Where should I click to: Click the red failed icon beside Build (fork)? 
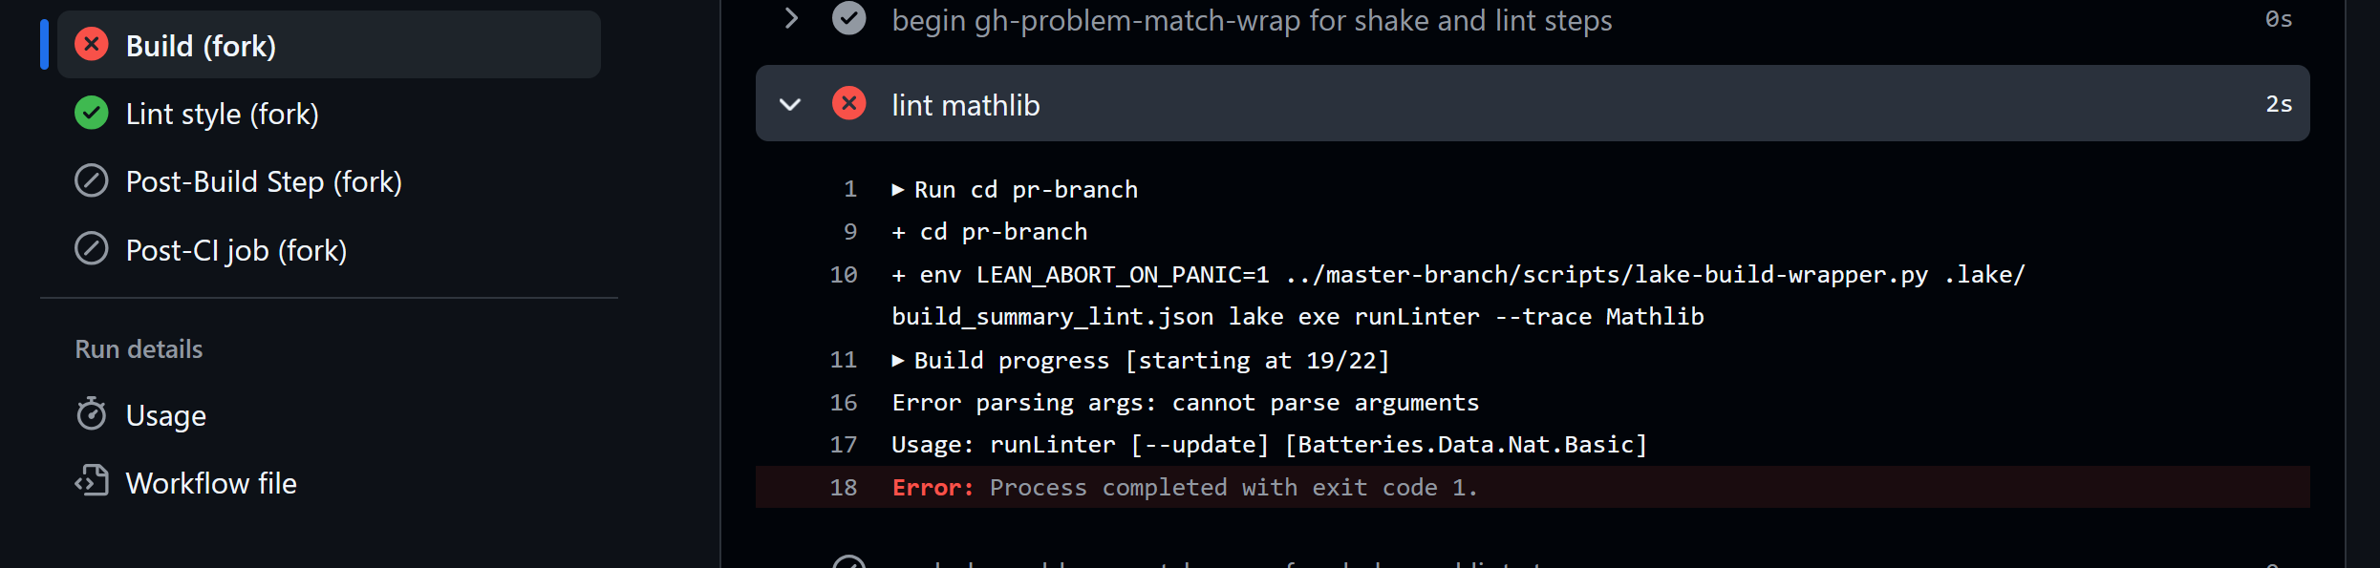point(92,45)
